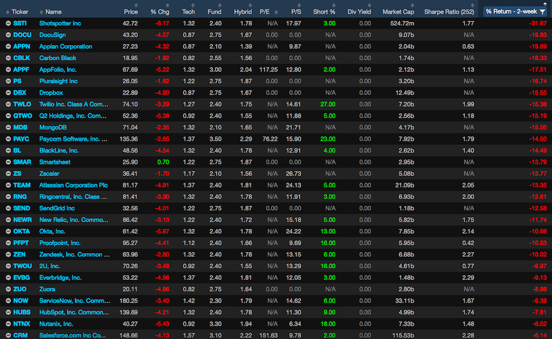This screenshot has width=552, height=339.
Task: Open filter on % Return - 2-week column
Action: (543, 12)
